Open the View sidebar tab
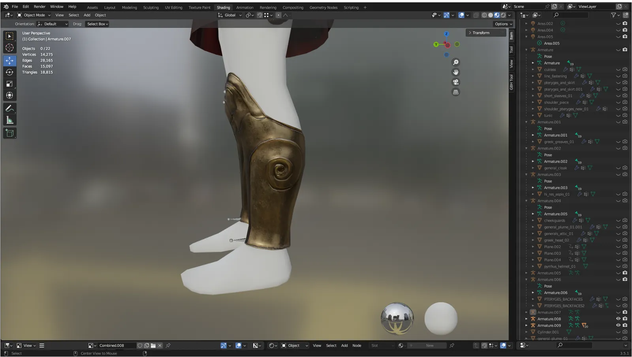Viewport: 632px width, 357px height. click(x=511, y=63)
